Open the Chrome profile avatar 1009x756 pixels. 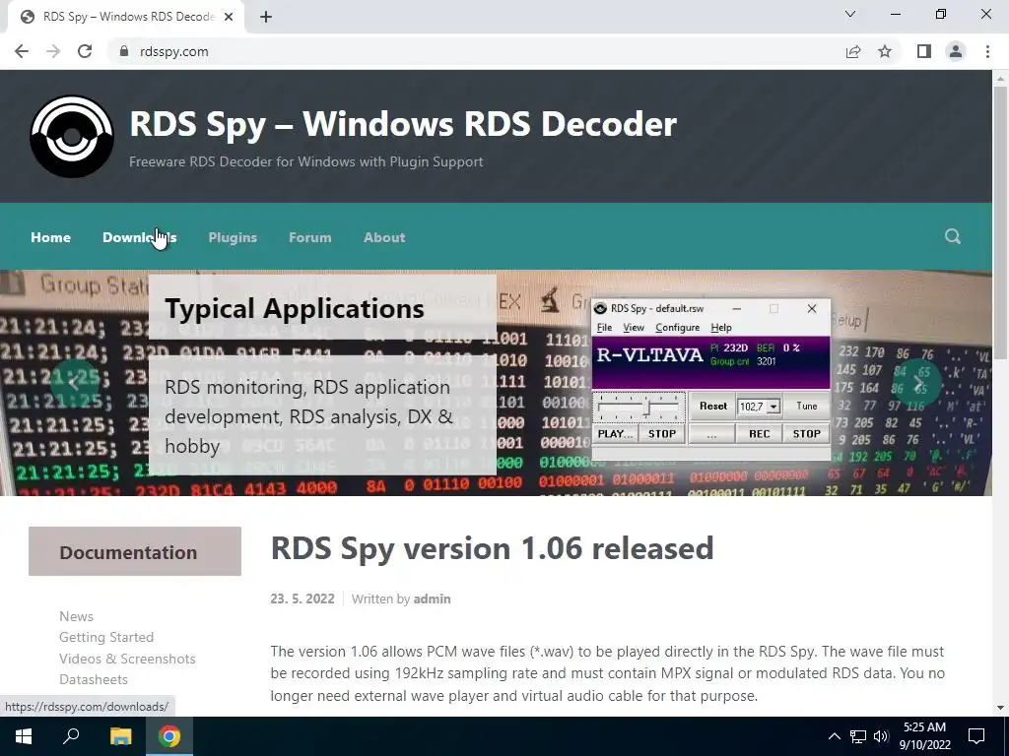(x=956, y=51)
